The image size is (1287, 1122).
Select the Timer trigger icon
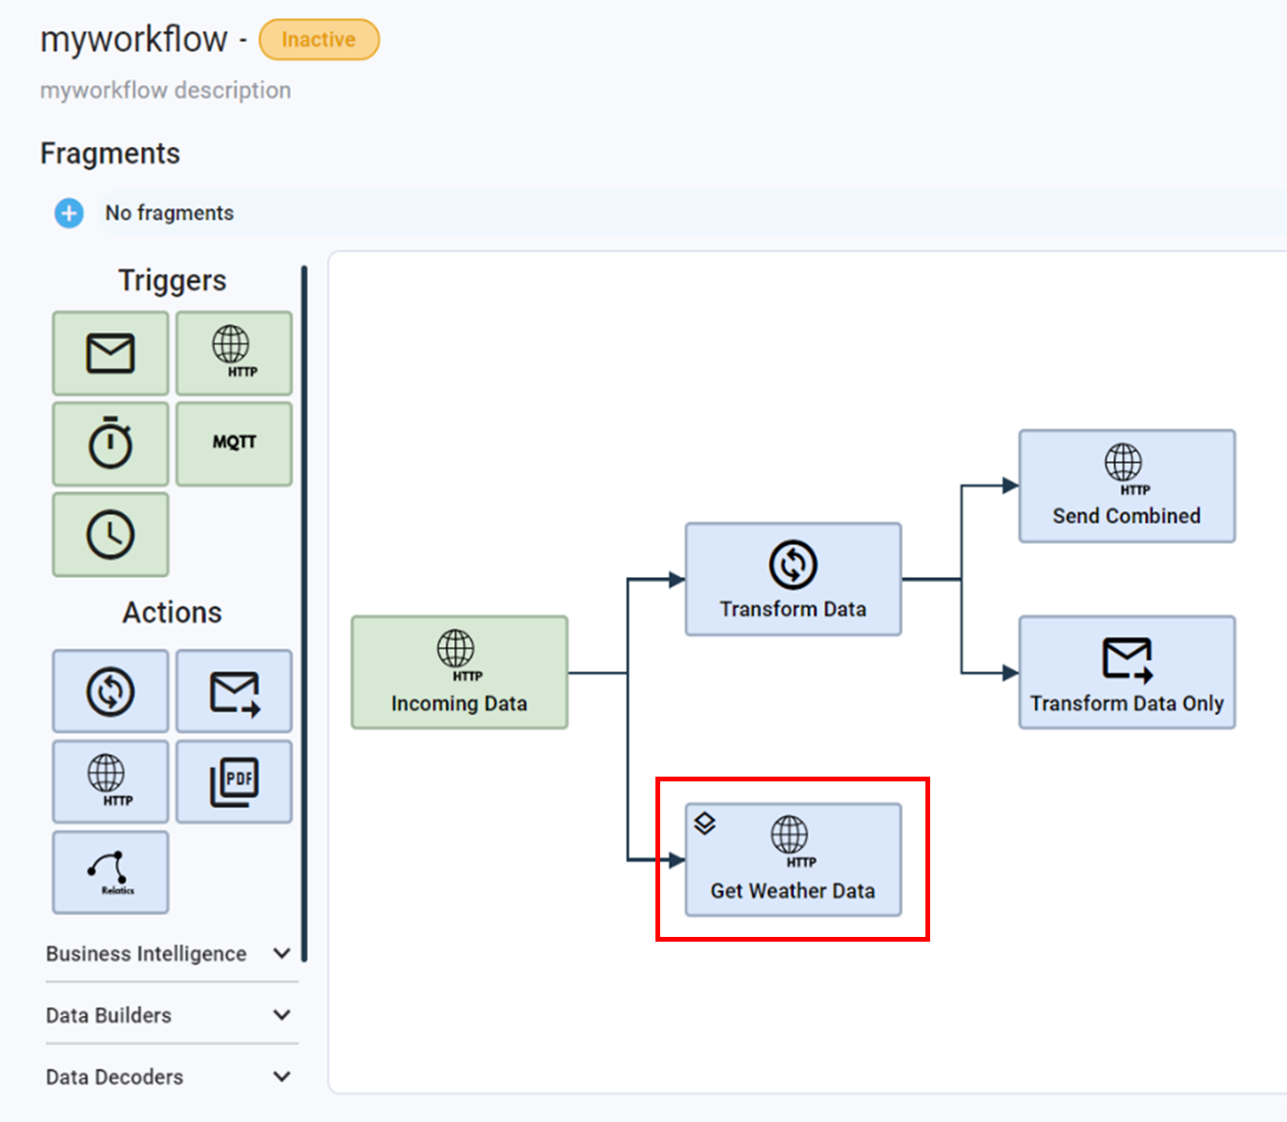point(110,443)
